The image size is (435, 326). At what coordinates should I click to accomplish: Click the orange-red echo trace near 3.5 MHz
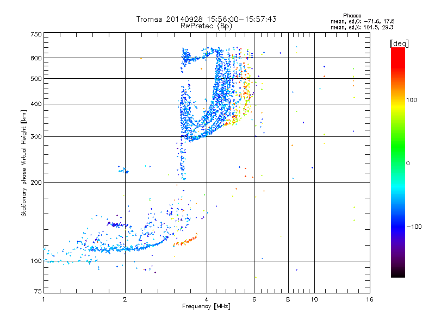coord(185,241)
